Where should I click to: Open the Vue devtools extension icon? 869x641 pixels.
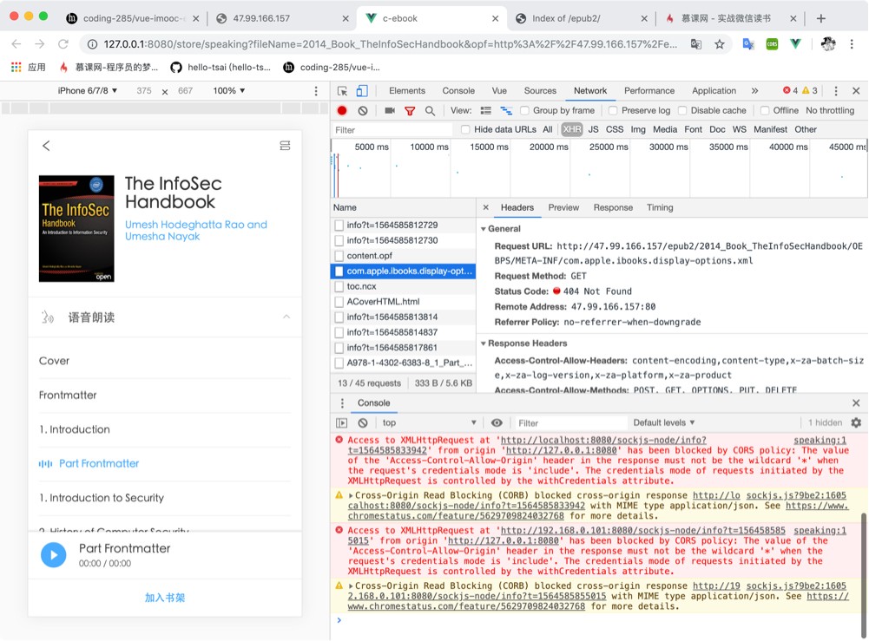795,44
